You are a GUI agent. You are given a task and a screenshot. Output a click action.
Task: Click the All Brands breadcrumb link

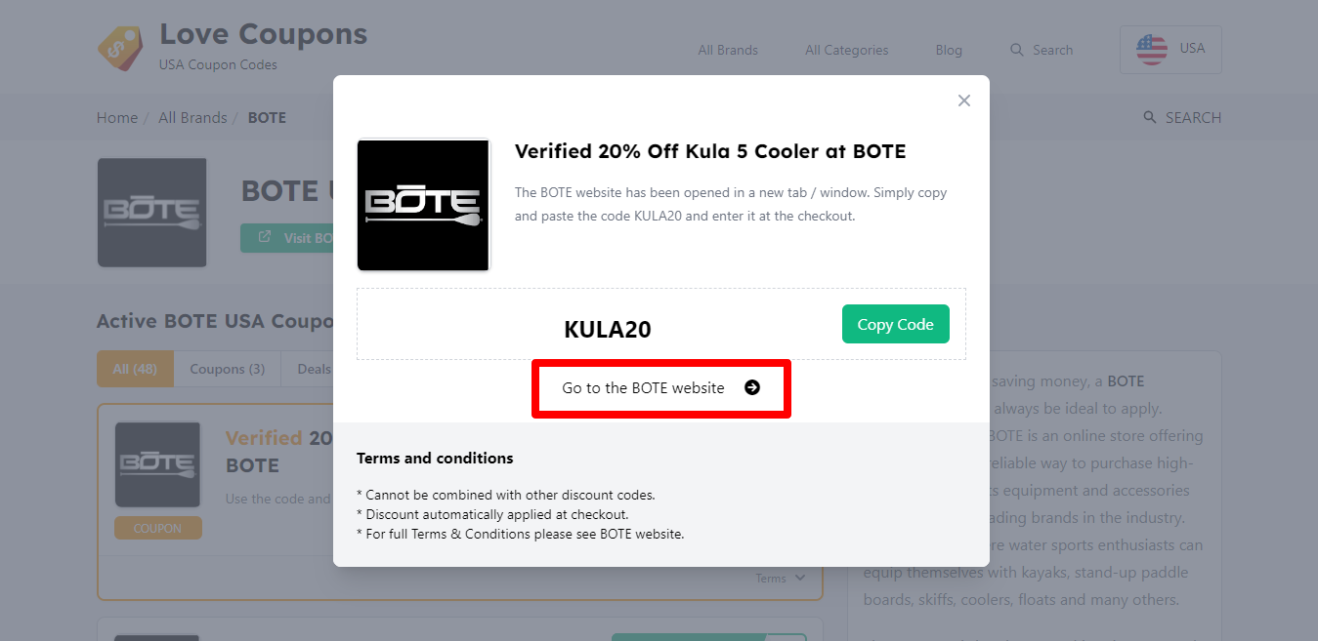[192, 118]
